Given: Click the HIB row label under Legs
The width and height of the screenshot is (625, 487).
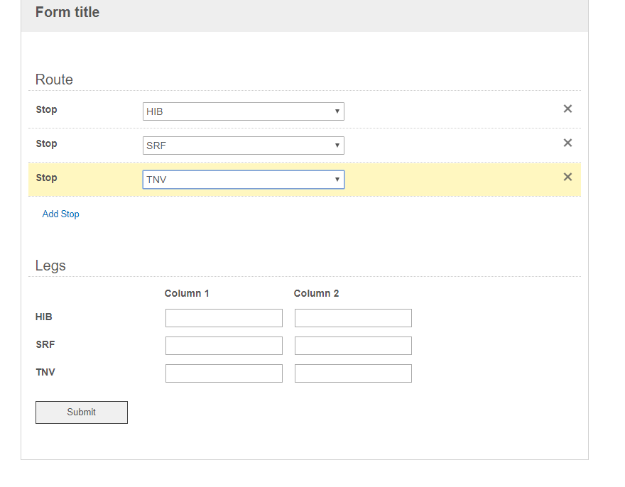Looking at the screenshot, I should [x=44, y=317].
